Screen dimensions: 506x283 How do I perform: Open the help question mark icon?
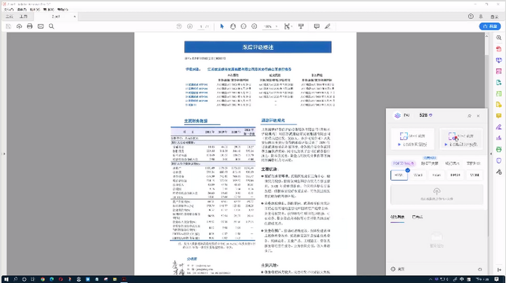pyautogui.click(x=471, y=16)
